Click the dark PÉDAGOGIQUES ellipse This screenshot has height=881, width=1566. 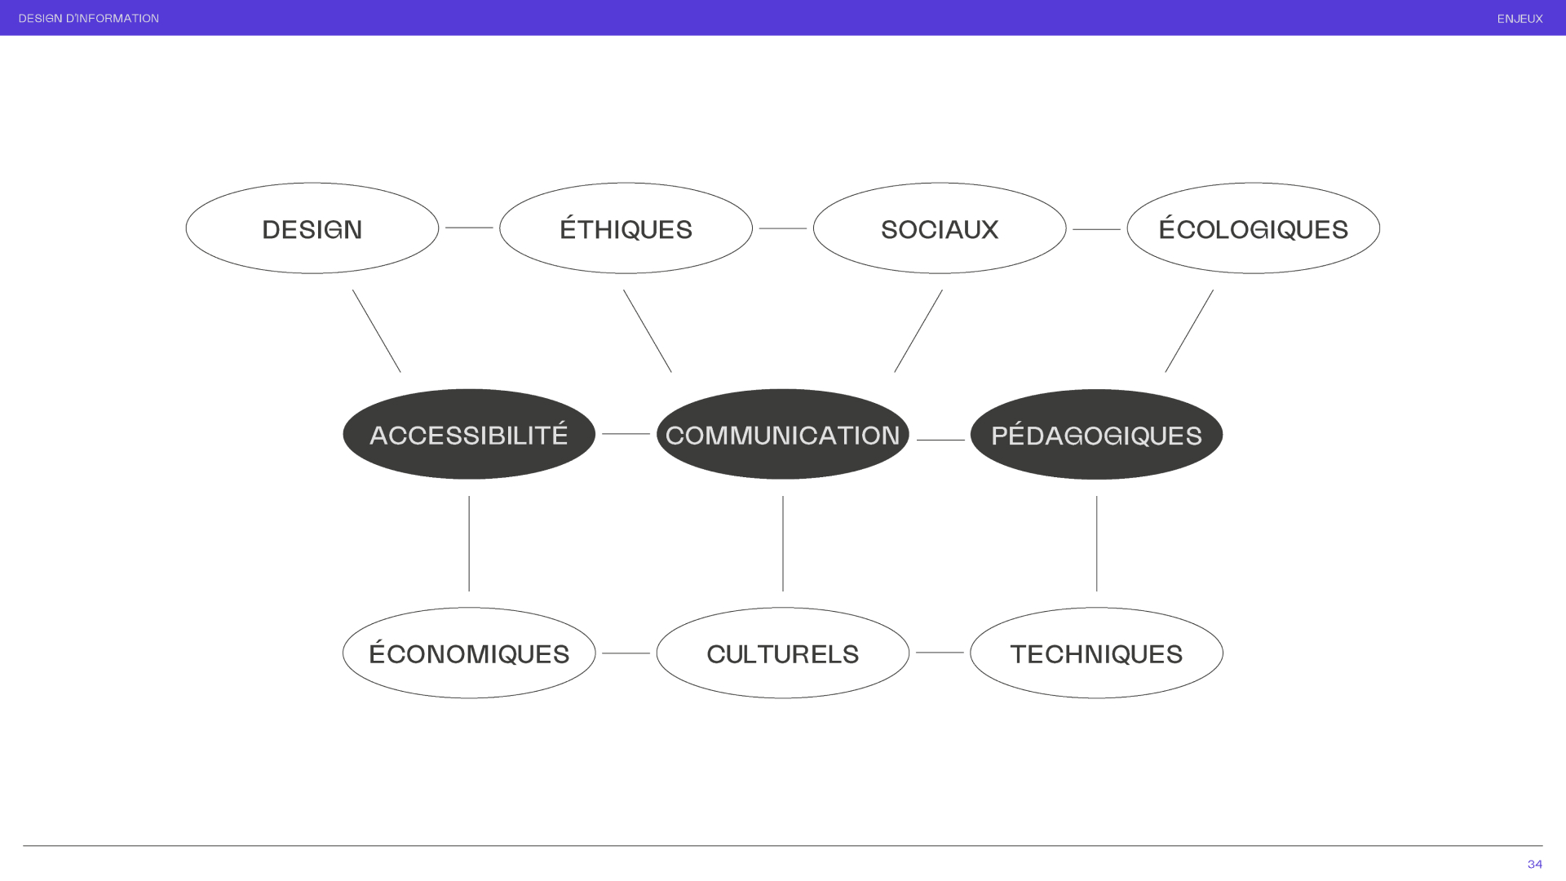tap(1096, 434)
